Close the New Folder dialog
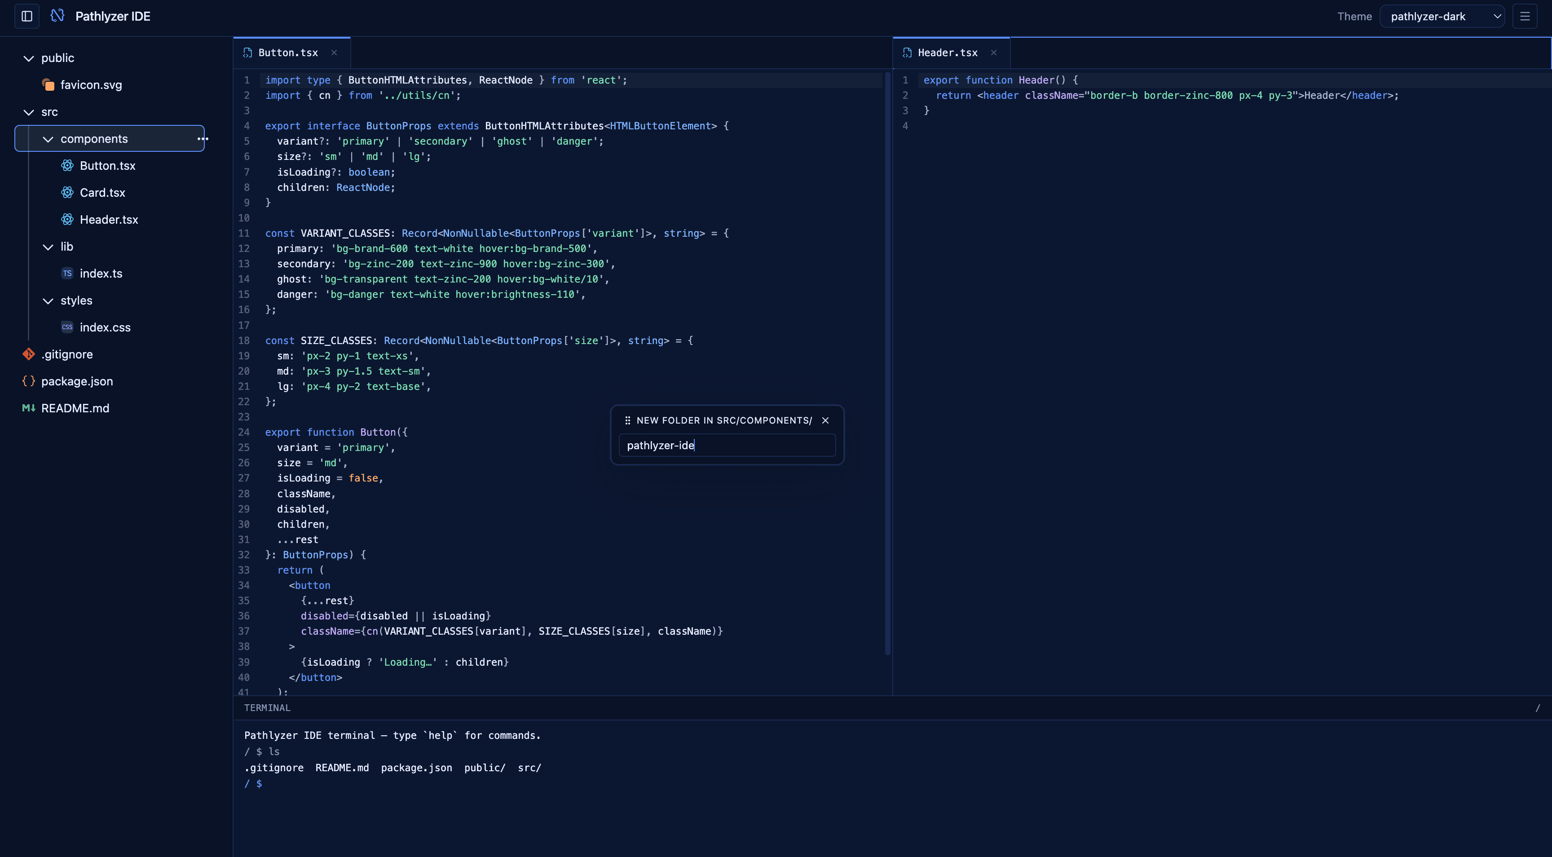 (x=825, y=421)
